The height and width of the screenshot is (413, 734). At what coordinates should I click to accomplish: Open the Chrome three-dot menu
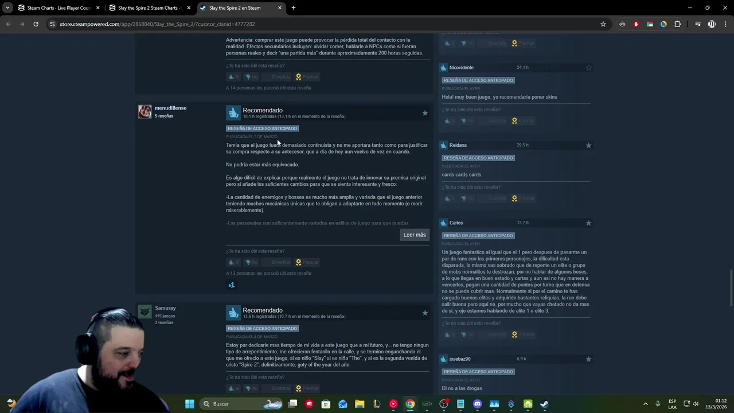(x=726, y=24)
